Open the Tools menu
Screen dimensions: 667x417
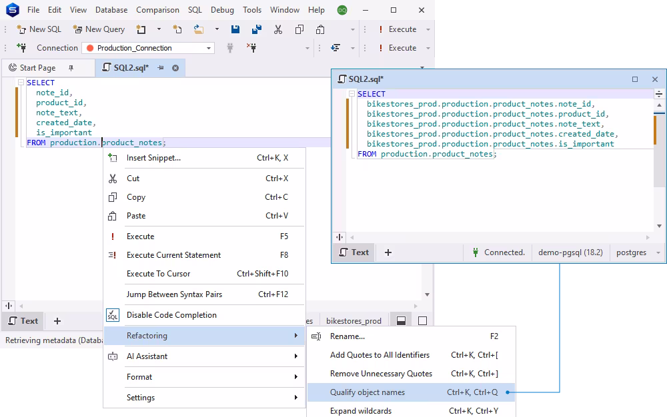click(x=252, y=10)
